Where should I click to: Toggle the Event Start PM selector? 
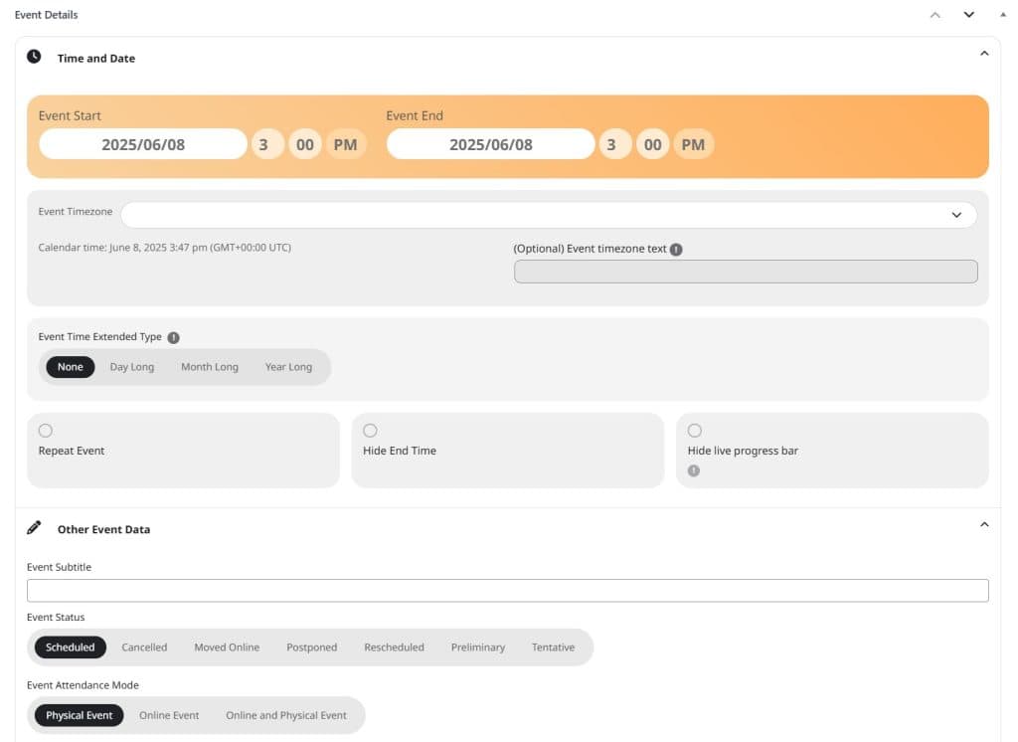click(345, 144)
